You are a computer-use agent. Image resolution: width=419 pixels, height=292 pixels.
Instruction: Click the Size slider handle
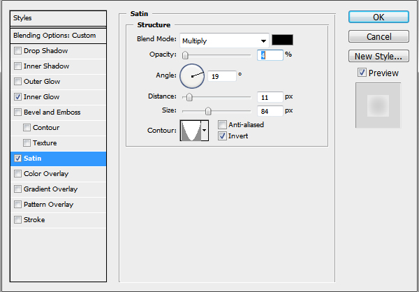pyautogui.click(x=208, y=110)
